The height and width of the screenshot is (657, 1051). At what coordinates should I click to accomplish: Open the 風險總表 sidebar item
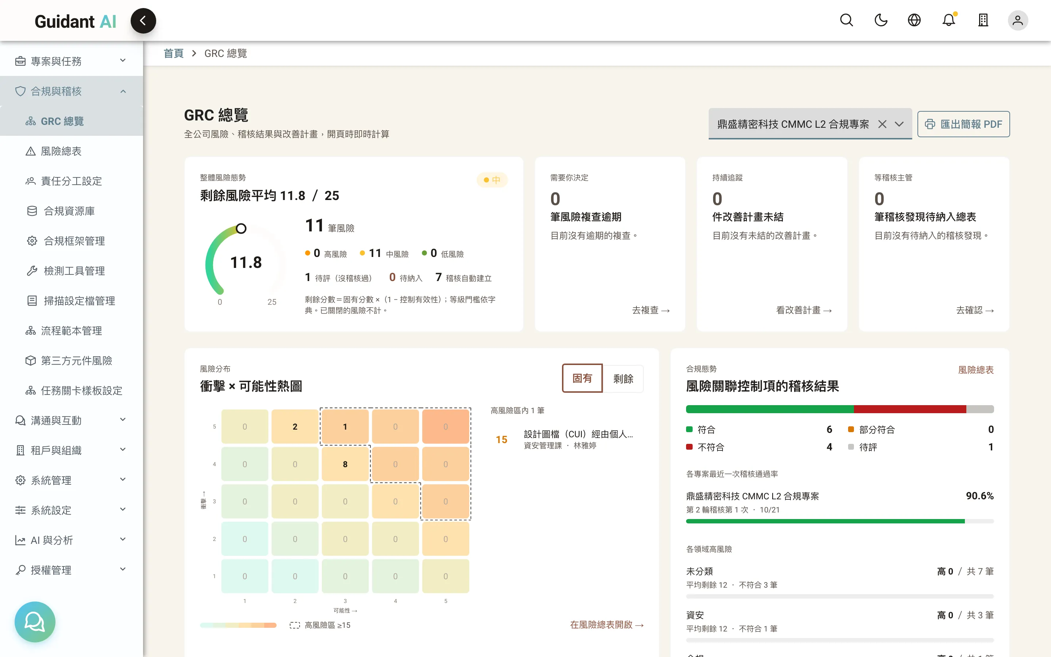point(71,151)
